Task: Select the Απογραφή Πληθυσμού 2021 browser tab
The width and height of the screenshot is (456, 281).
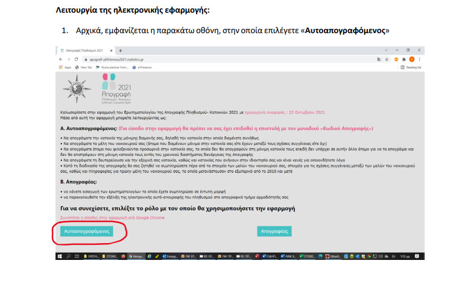Action: point(84,51)
